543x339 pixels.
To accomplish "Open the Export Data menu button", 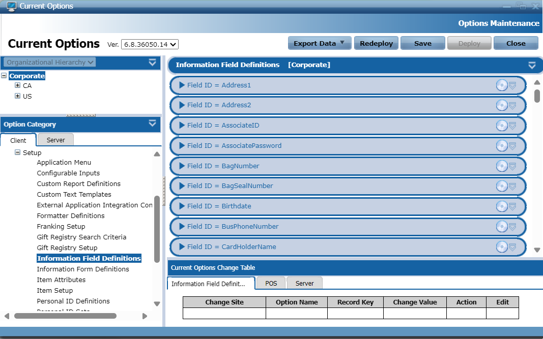I will pyautogui.click(x=320, y=43).
